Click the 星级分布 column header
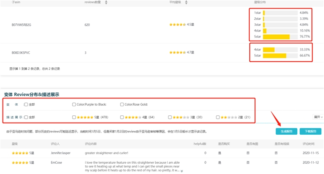This screenshot has height=174, width=324. pos(260,2)
